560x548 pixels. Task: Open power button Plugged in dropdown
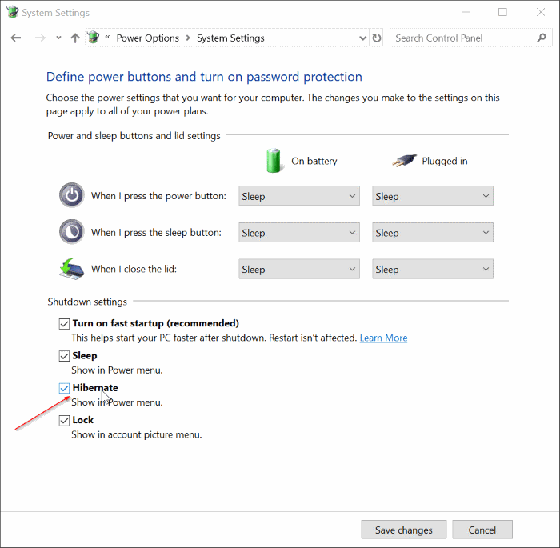[x=433, y=196]
